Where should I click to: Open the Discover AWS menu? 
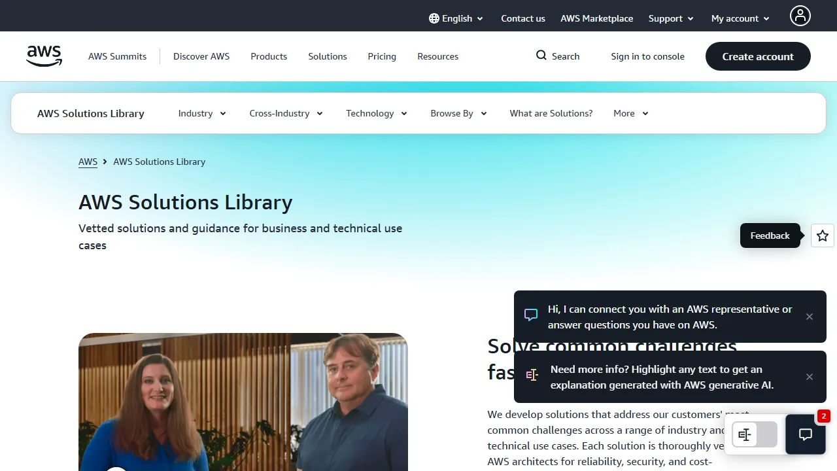coord(201,56)
